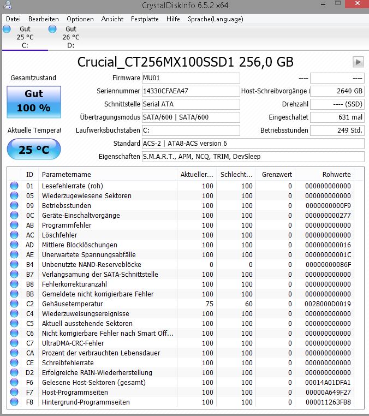Screen dimensions: 369x416
Task: Click the CrystalDiskInfo app icon in title bar
Action: pos(8,4)
